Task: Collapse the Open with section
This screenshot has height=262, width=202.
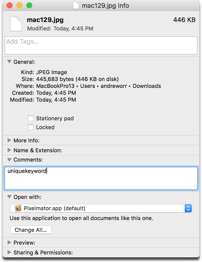Action: [9, 197]
